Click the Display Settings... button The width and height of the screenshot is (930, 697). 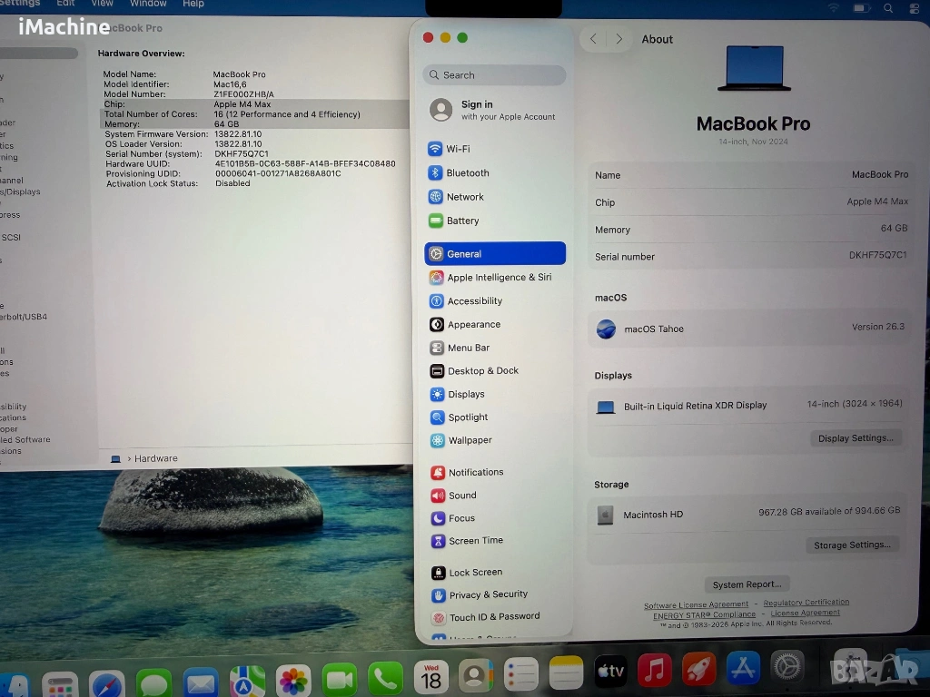click(x=855, y=438)
